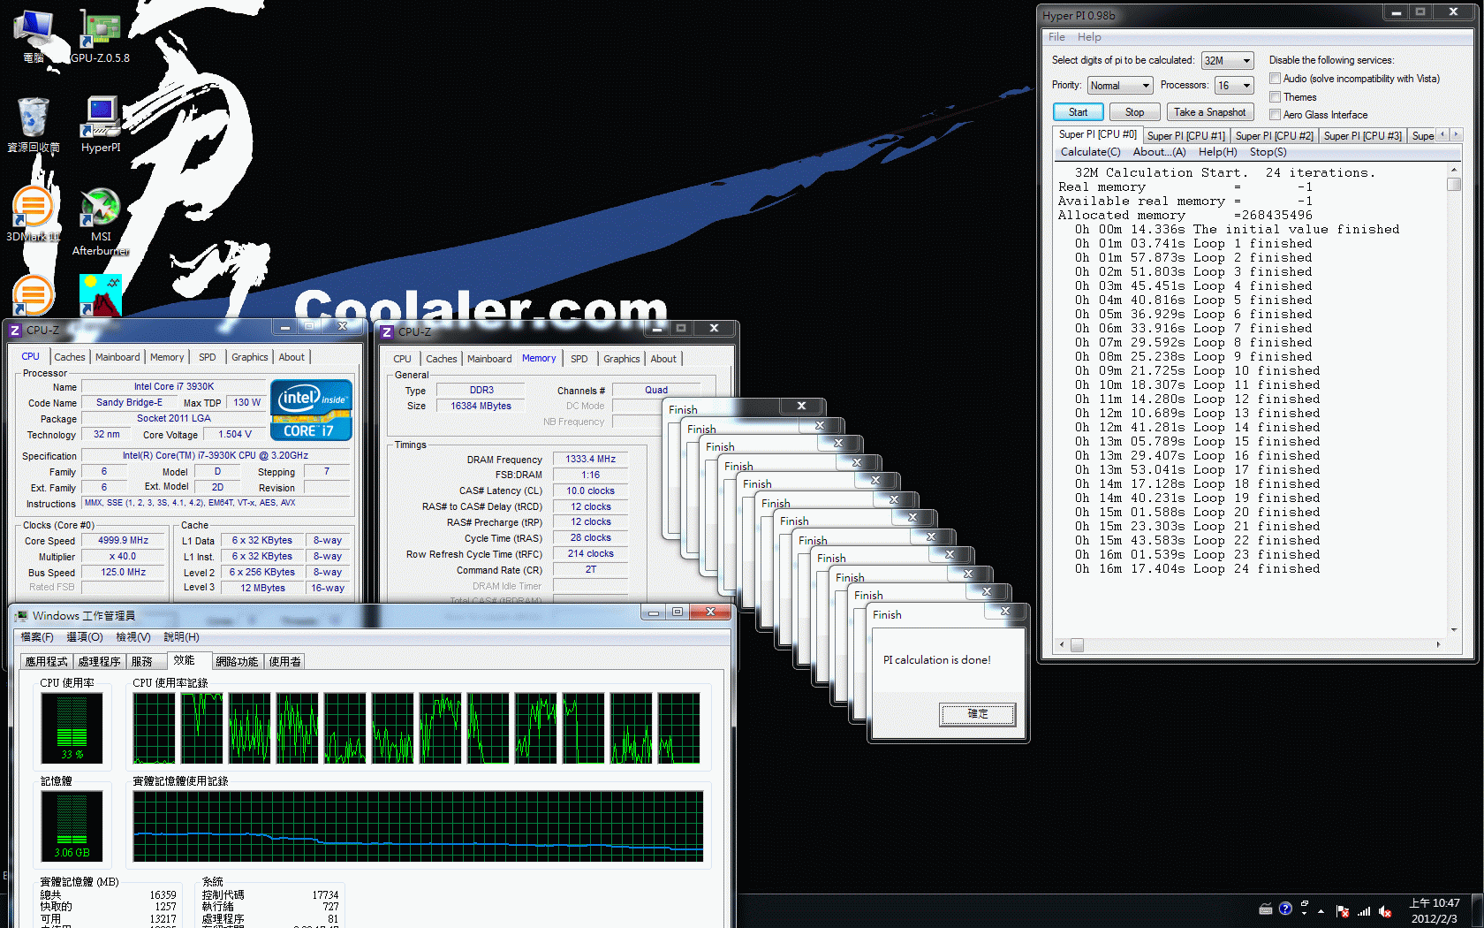Viewport: 1484px width, 928px height.
Task: Open the Computer desktop icon
Action: coord(34,37)
